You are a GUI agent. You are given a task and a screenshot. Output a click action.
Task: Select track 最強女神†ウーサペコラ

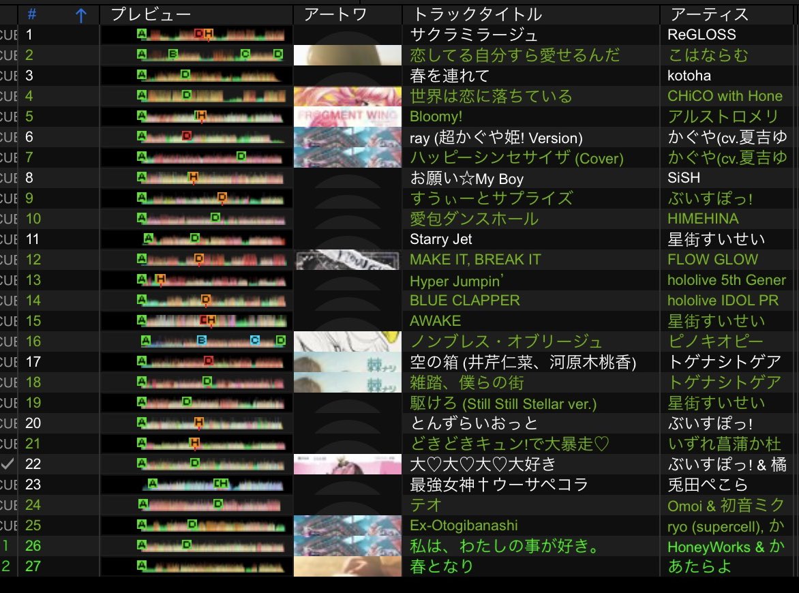499,485
